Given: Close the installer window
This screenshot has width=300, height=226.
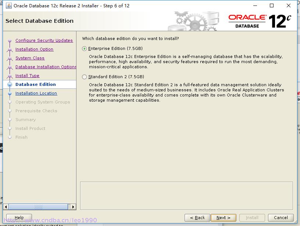Looking at the screenshot, I should tap(289, 6).
